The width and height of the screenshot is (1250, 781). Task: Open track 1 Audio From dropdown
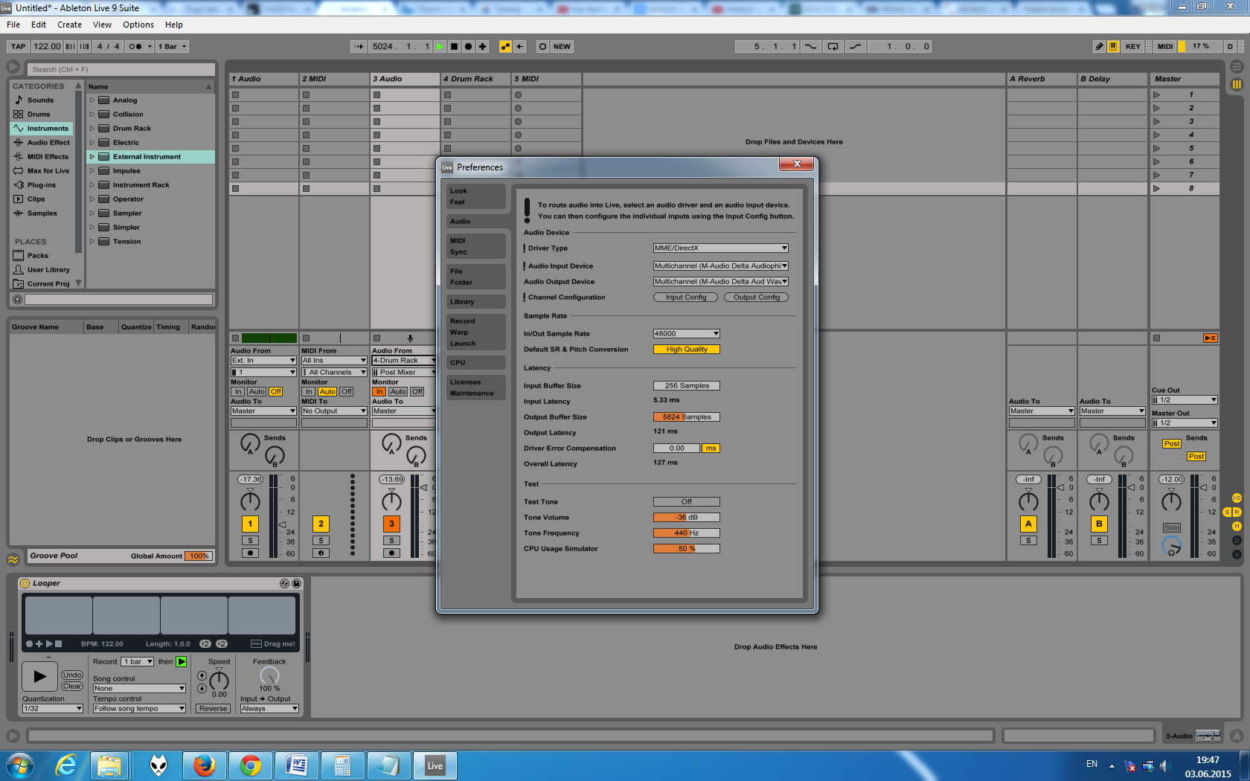(263, 361)
